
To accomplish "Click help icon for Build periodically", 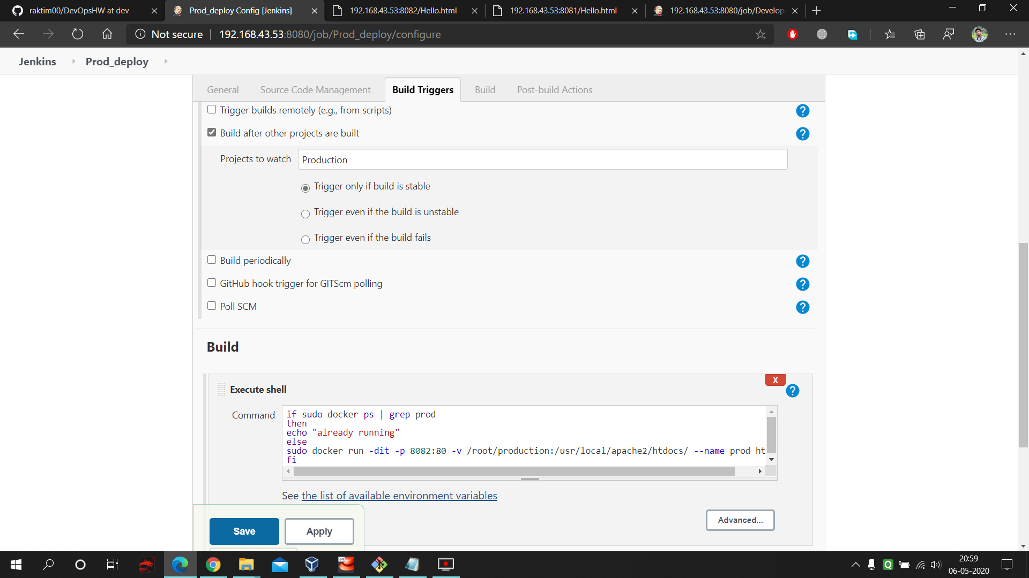I will pos(802,261).
